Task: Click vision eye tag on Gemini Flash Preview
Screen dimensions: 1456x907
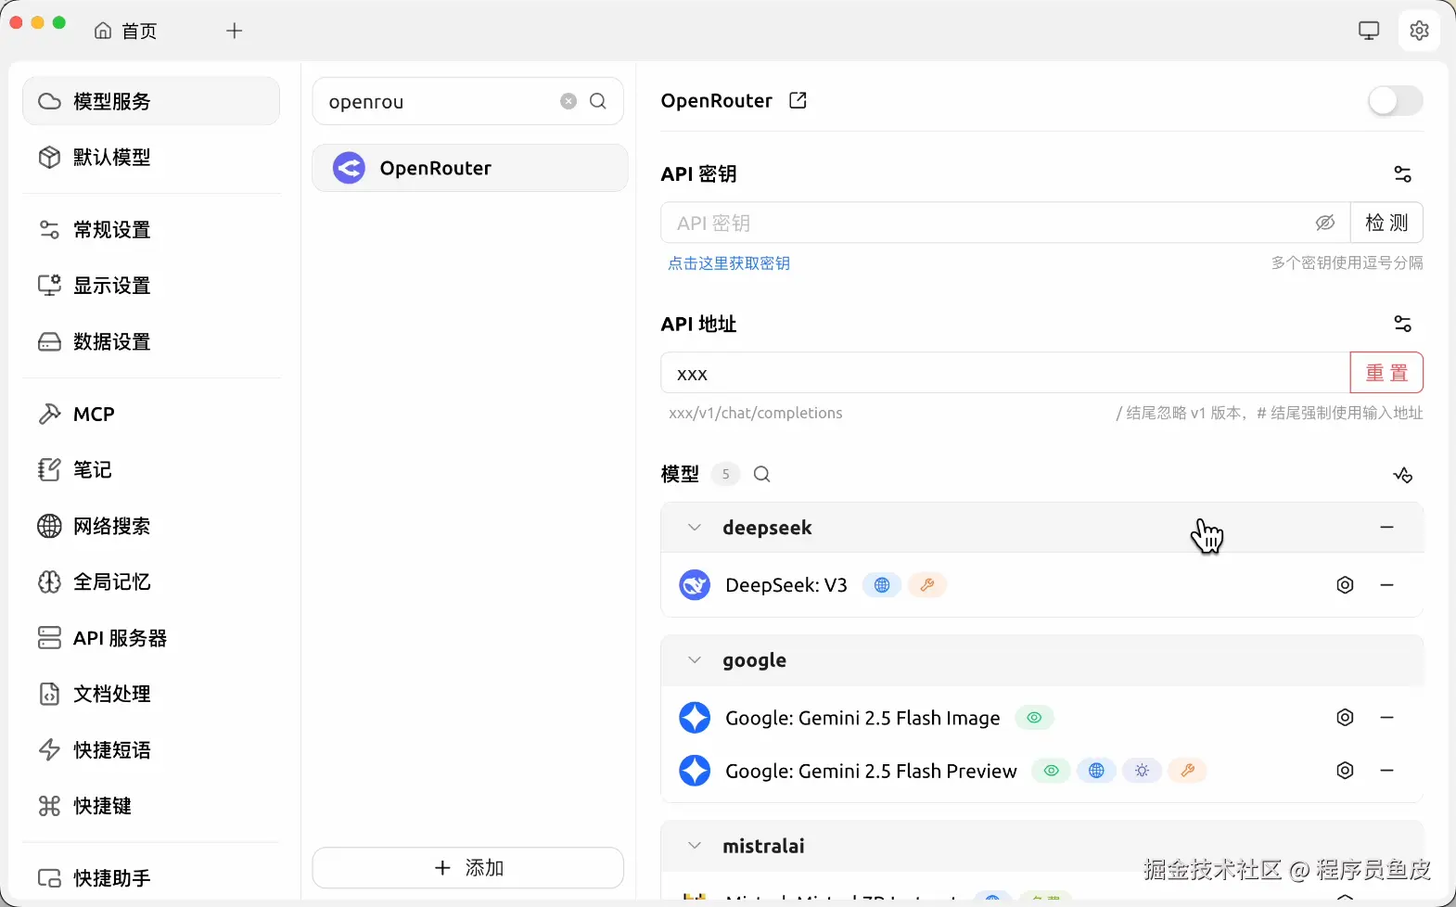Action: tap(1051, 771)
